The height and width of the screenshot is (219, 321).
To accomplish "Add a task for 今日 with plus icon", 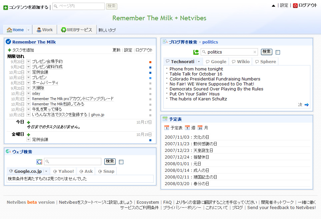I will coord(28,122).
